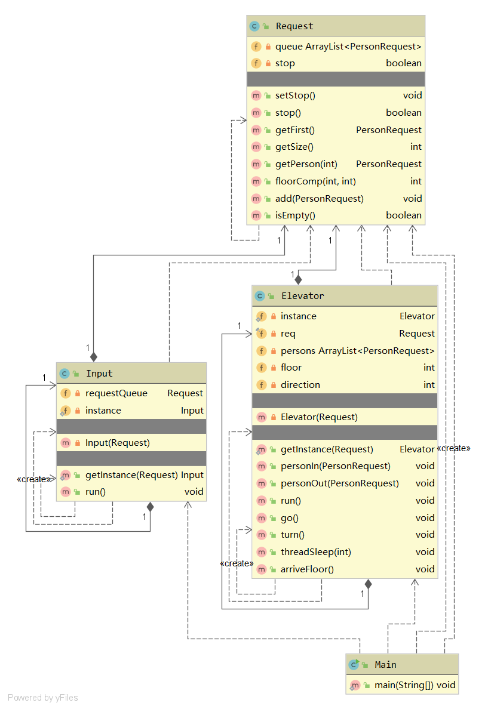Click the field icon next to direction
The image size is (488, 709).
click(x=261, y=385)
